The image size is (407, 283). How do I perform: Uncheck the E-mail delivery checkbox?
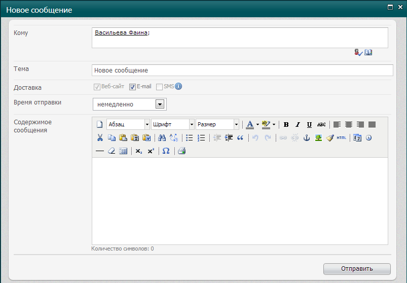click(132, 87)
